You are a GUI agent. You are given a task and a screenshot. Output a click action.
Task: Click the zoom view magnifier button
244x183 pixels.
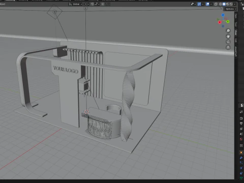(228, 30)
